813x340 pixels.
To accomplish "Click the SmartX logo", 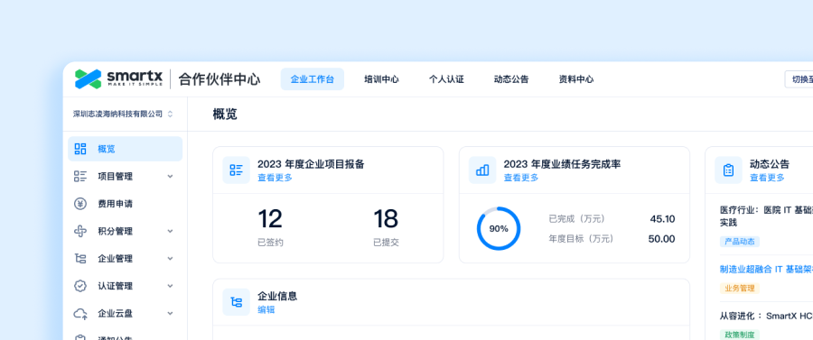I will pyautogui.click(x=118, y=79).
